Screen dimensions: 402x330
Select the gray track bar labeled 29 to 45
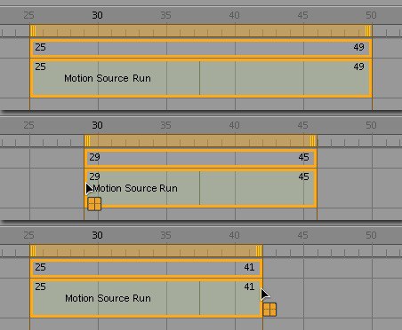201,158
